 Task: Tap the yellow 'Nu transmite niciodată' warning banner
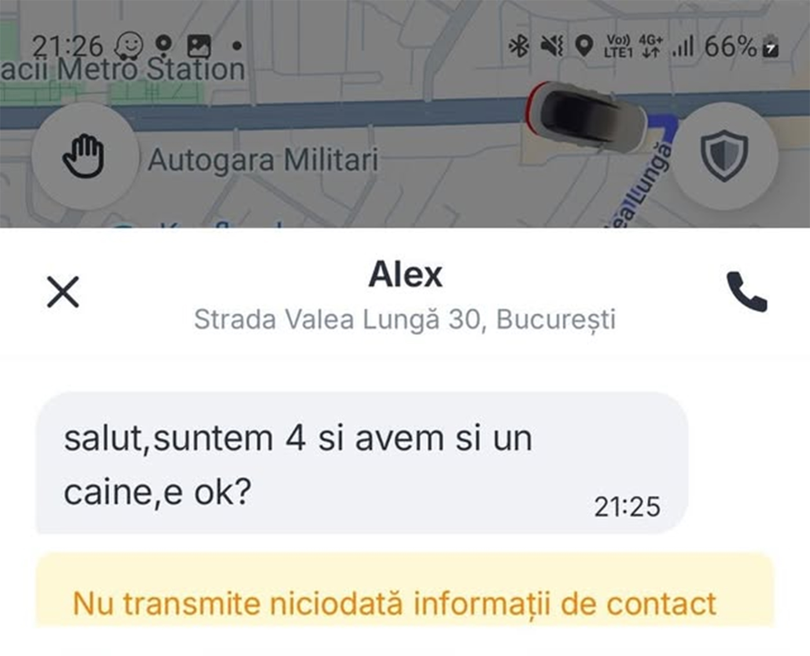tap(405, 589)
